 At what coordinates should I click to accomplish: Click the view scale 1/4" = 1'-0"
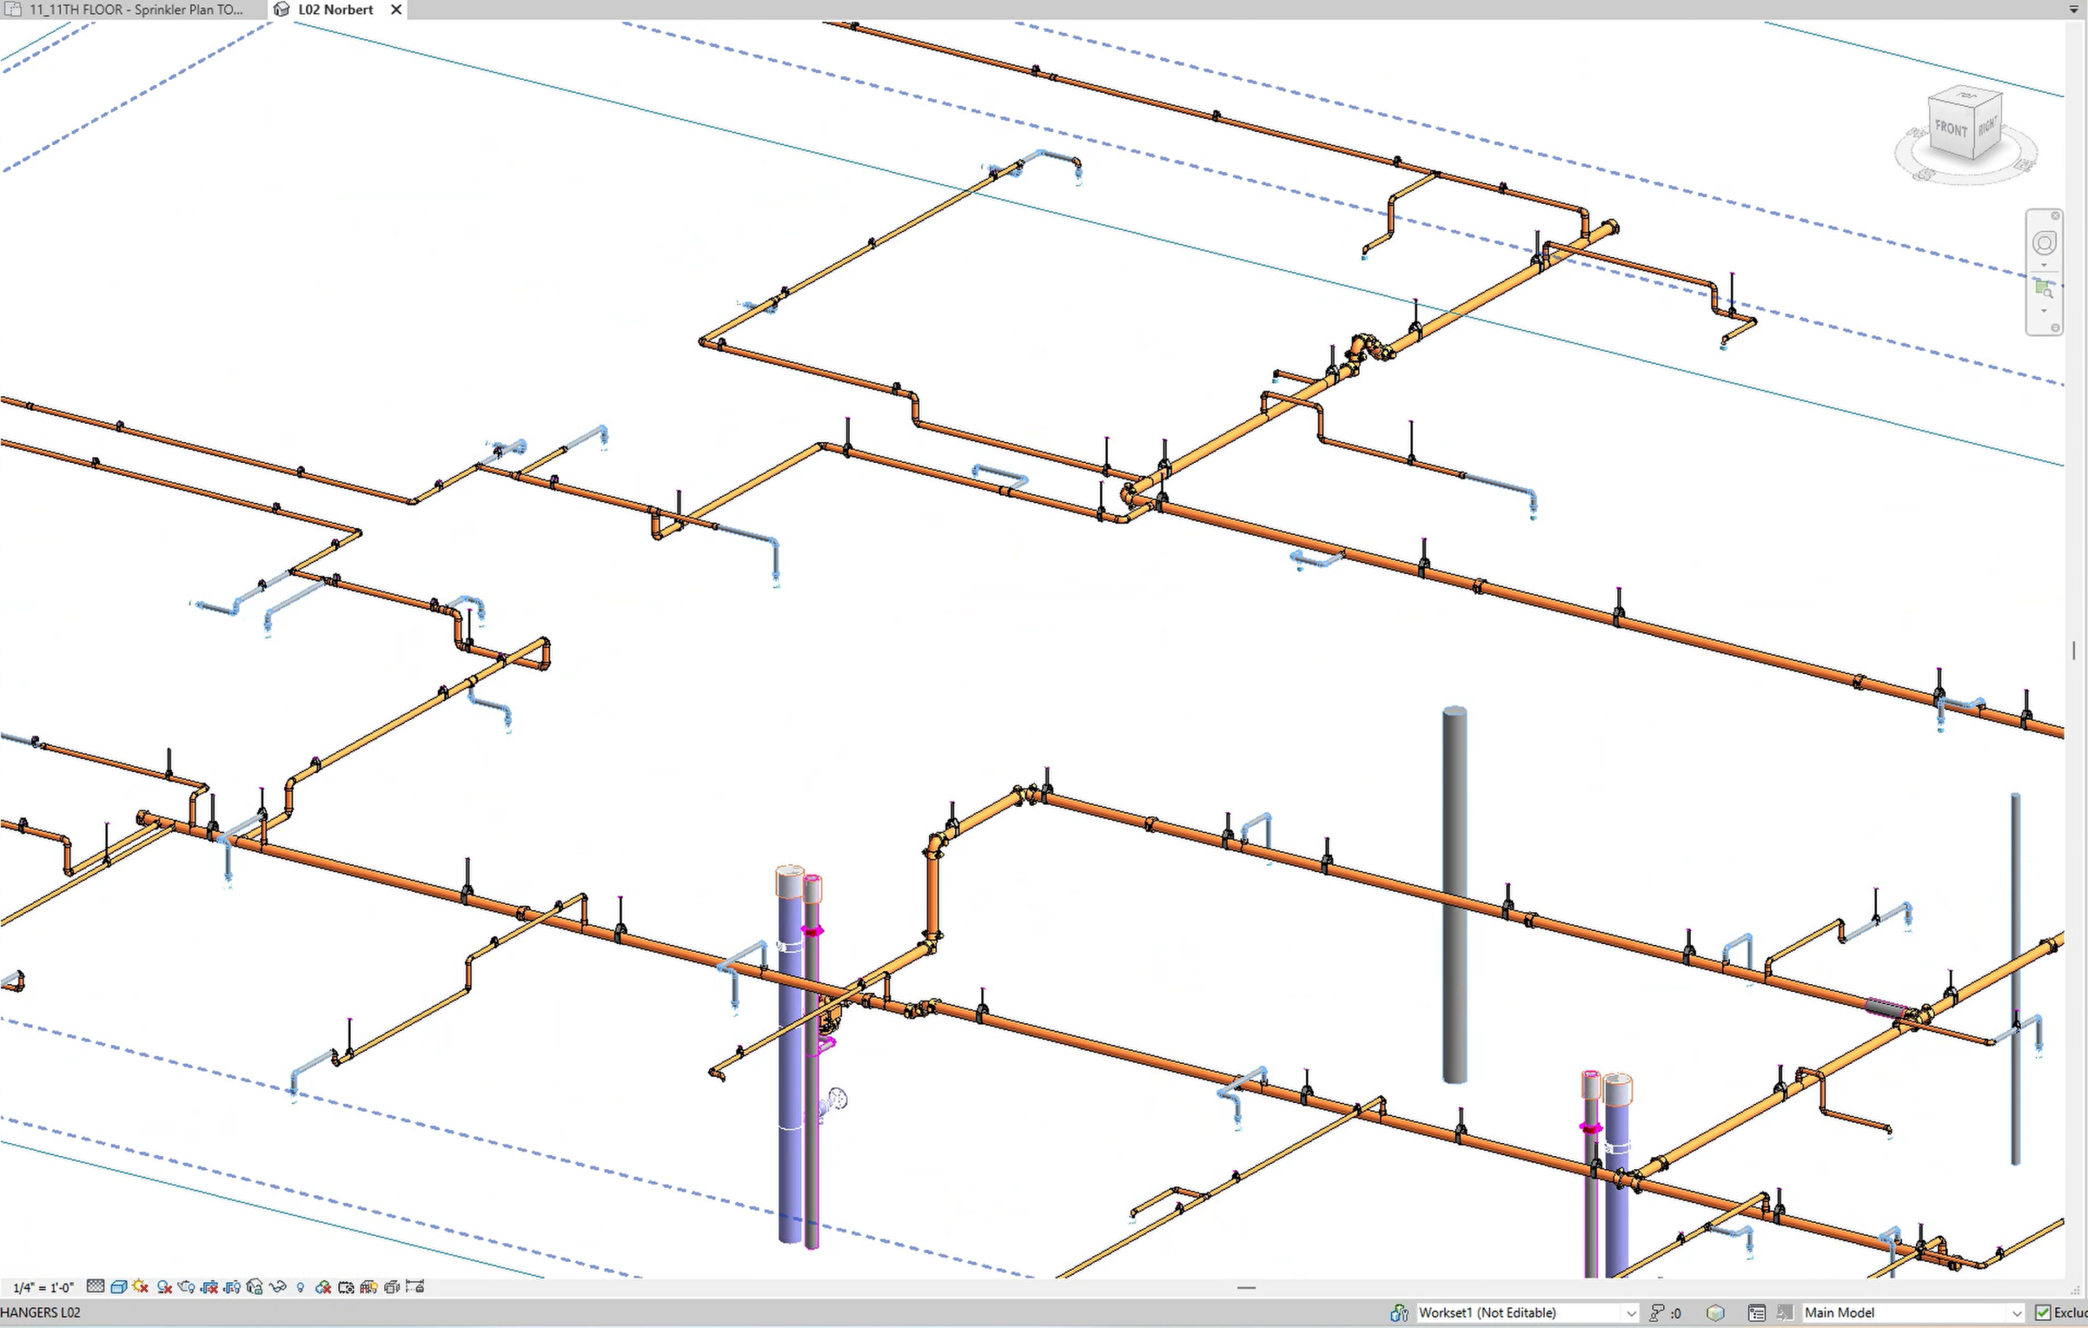pyautogui.click(x=43, y=1287)
